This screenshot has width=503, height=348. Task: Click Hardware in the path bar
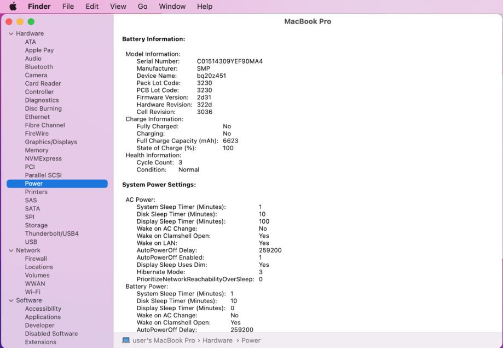[217, 340]
